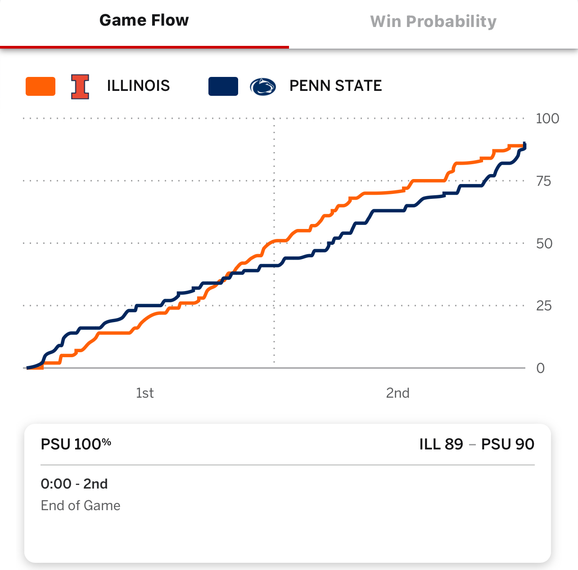Switch to the Game Flow tab
The height and width of the screenshot is (570, 578).
pyautogui.click(x=144, y=21)
